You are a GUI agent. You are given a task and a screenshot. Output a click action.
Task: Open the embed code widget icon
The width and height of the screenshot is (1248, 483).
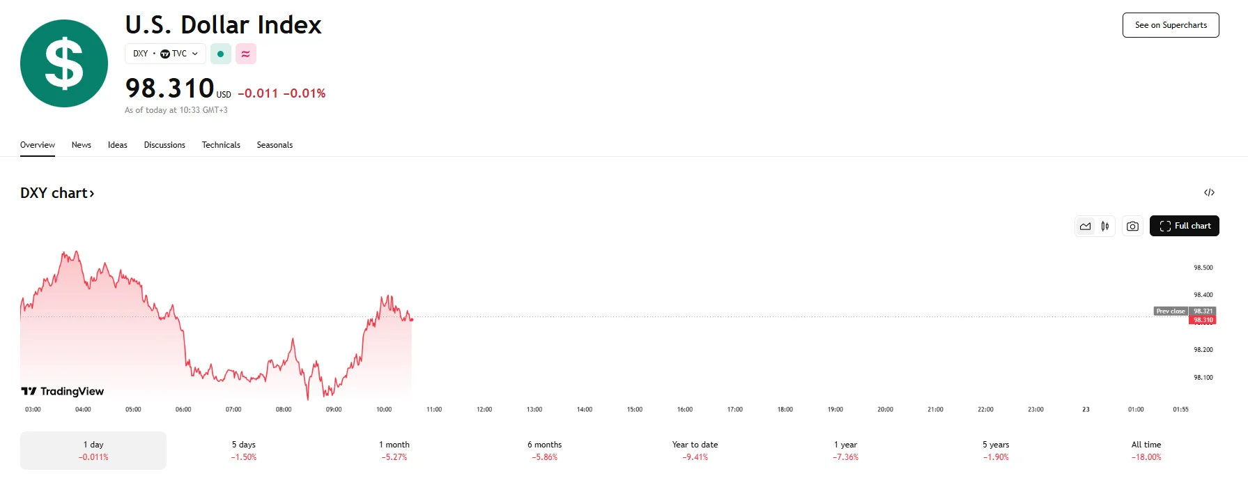1209,192
